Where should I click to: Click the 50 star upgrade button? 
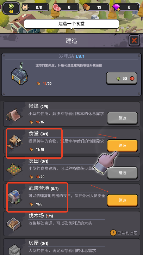pyautogui.click(x=122, y=79)
